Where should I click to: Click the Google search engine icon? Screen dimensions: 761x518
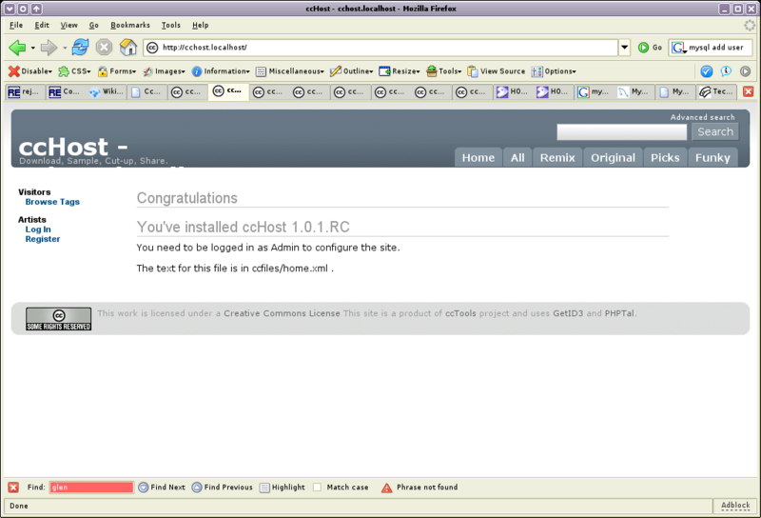click(x=678, y=48)
